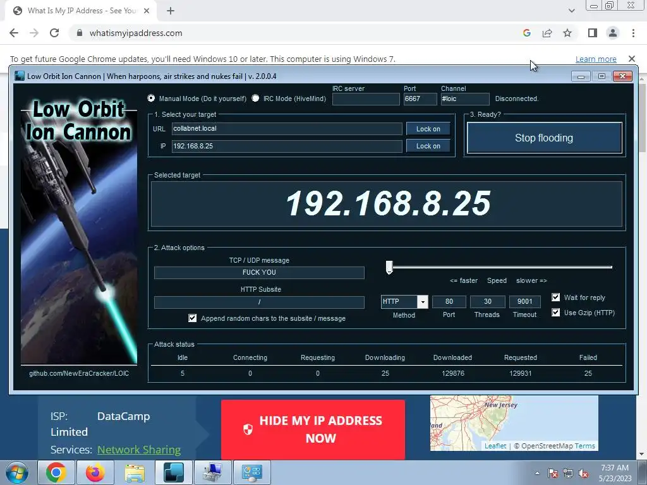Viewport: 647px width, 485px height.
Task: Click Action Center flag tray icon
Action: tap(552, 474)
